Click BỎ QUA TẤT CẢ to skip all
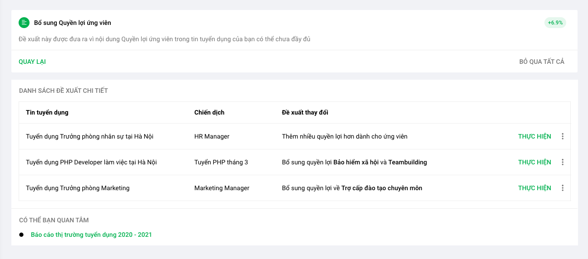This screenshot has width=588, height=259. click(x=542, y=62)
